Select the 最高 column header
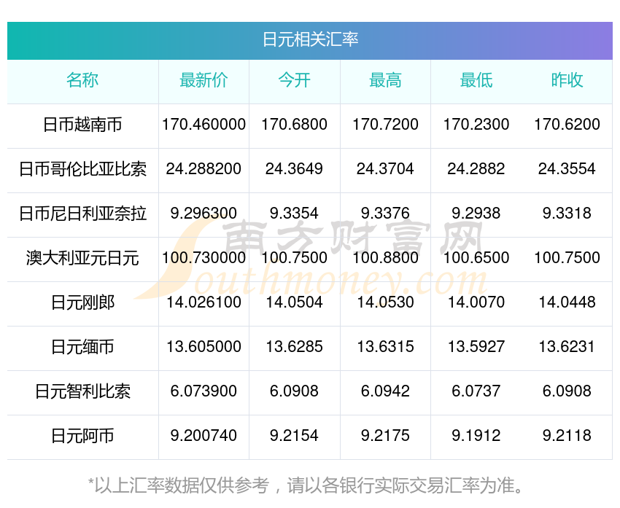Image resolution: width=620 pixels, height=508 pixels. tap(385, 81)
